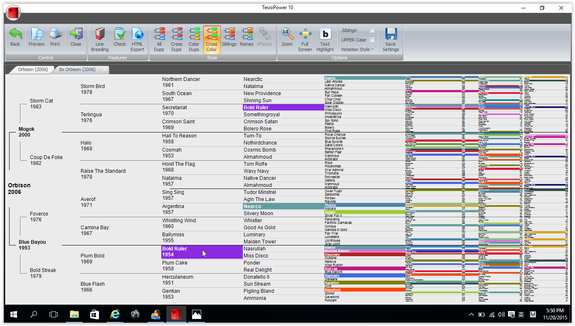Enable the UPPER Case checkbox
575x326 pixels.
[x=372, y=40]
